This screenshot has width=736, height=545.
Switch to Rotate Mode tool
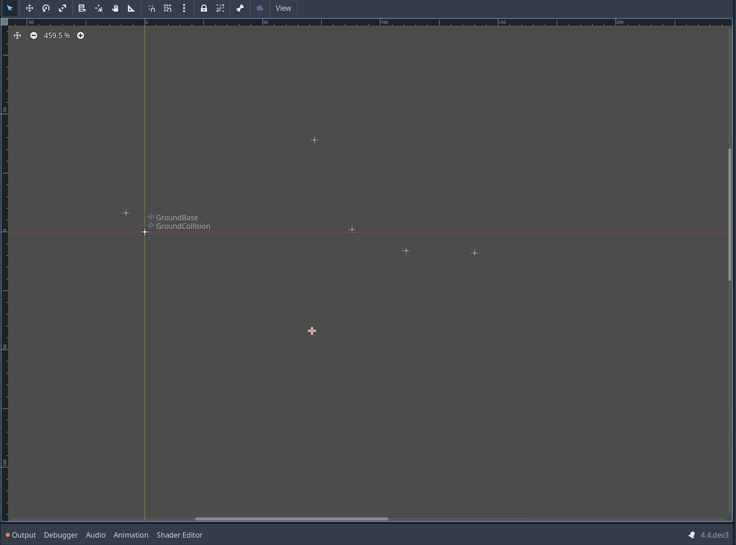(46, 8)
